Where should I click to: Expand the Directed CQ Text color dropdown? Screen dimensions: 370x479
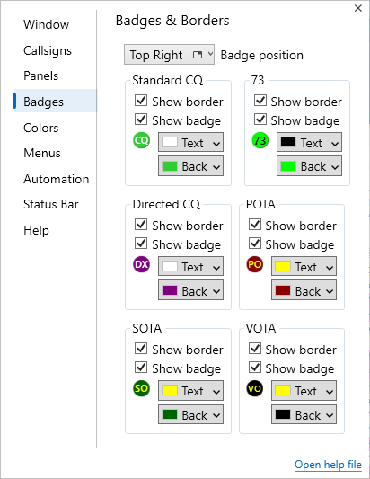tap(190, 266)
